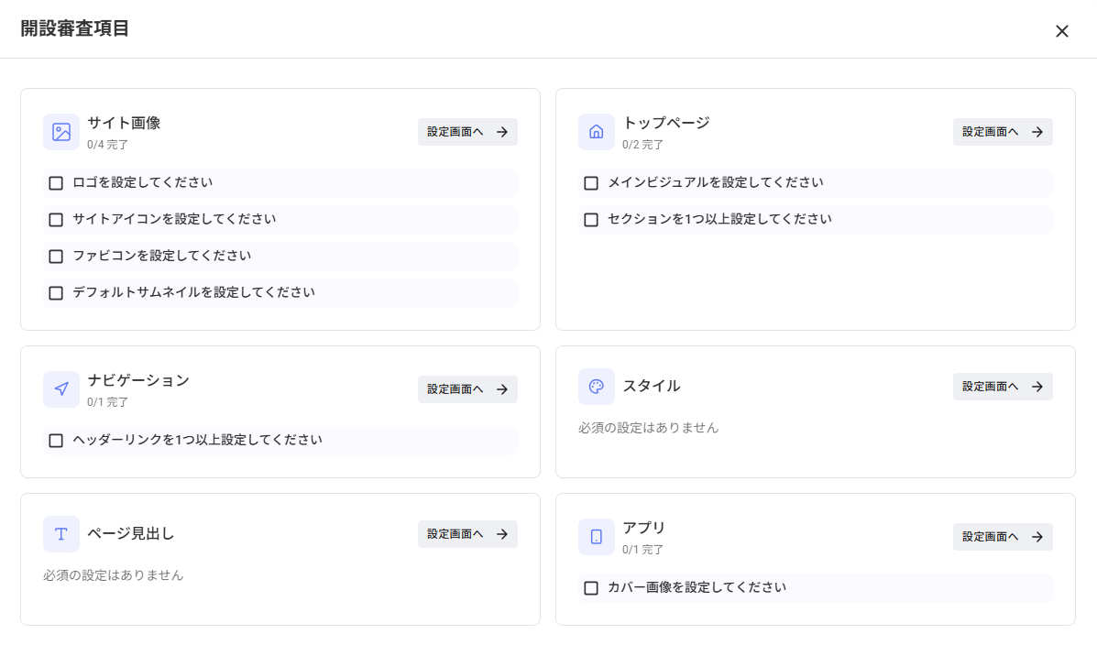Check ファビコンを設定してください checkbox

(56, 256)
